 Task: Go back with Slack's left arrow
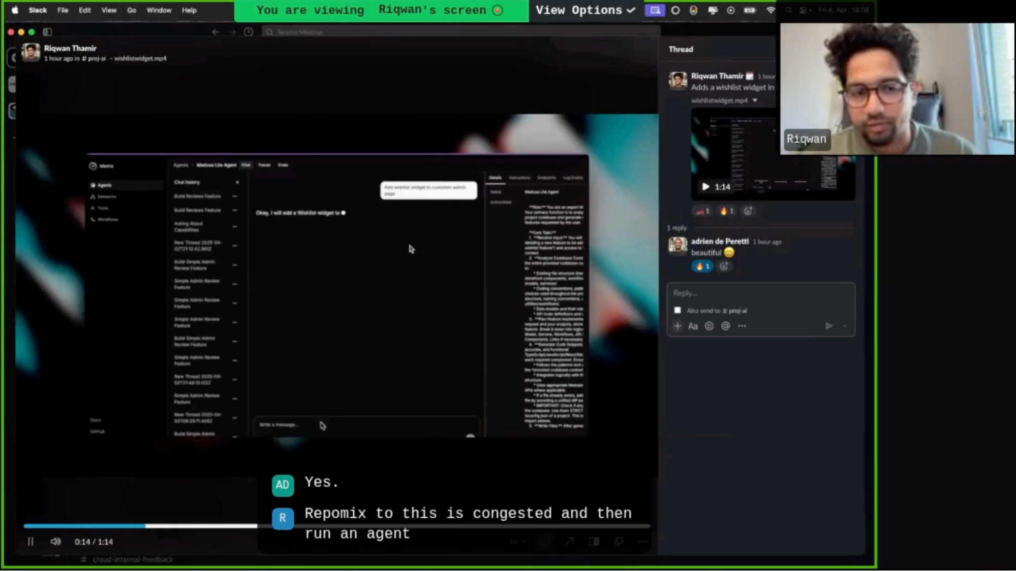pos(215,32)
